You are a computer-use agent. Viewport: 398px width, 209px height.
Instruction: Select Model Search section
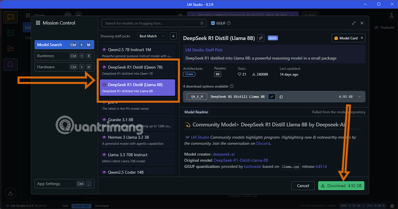(64, 45)
